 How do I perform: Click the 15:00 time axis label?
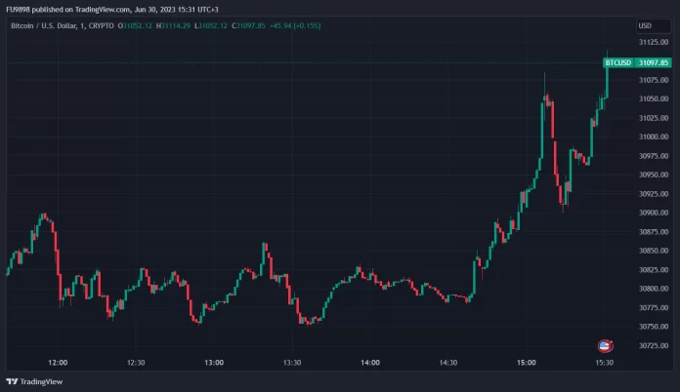tap(527, 363)
